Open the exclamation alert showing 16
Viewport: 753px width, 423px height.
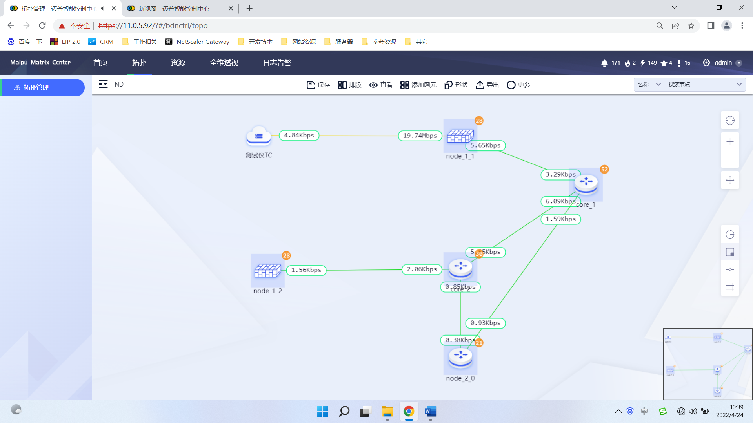(x=684, y=63)
